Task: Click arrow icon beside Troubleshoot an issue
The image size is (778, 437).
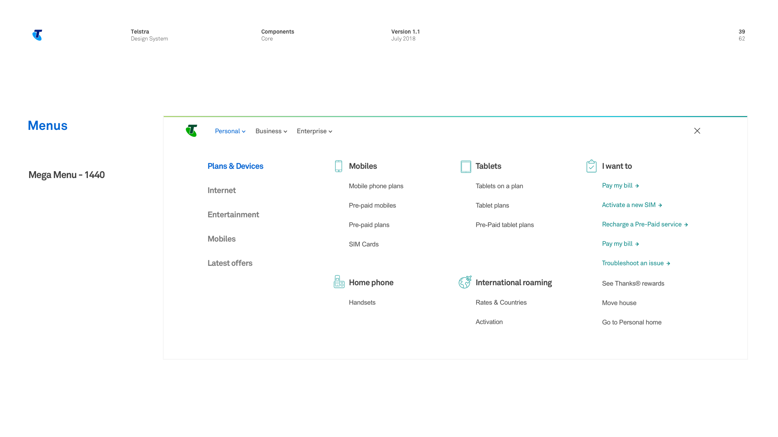Action: (x=668, y=263)
